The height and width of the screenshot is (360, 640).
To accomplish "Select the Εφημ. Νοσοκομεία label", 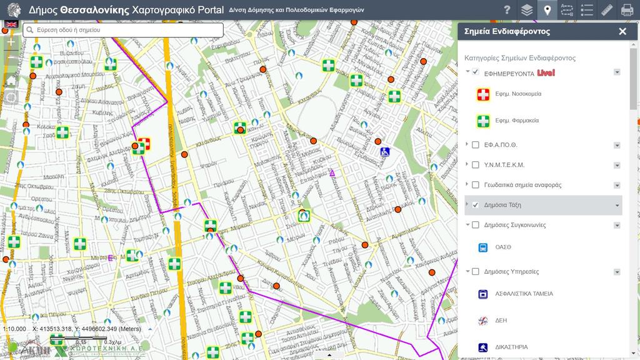I will 518,94.
